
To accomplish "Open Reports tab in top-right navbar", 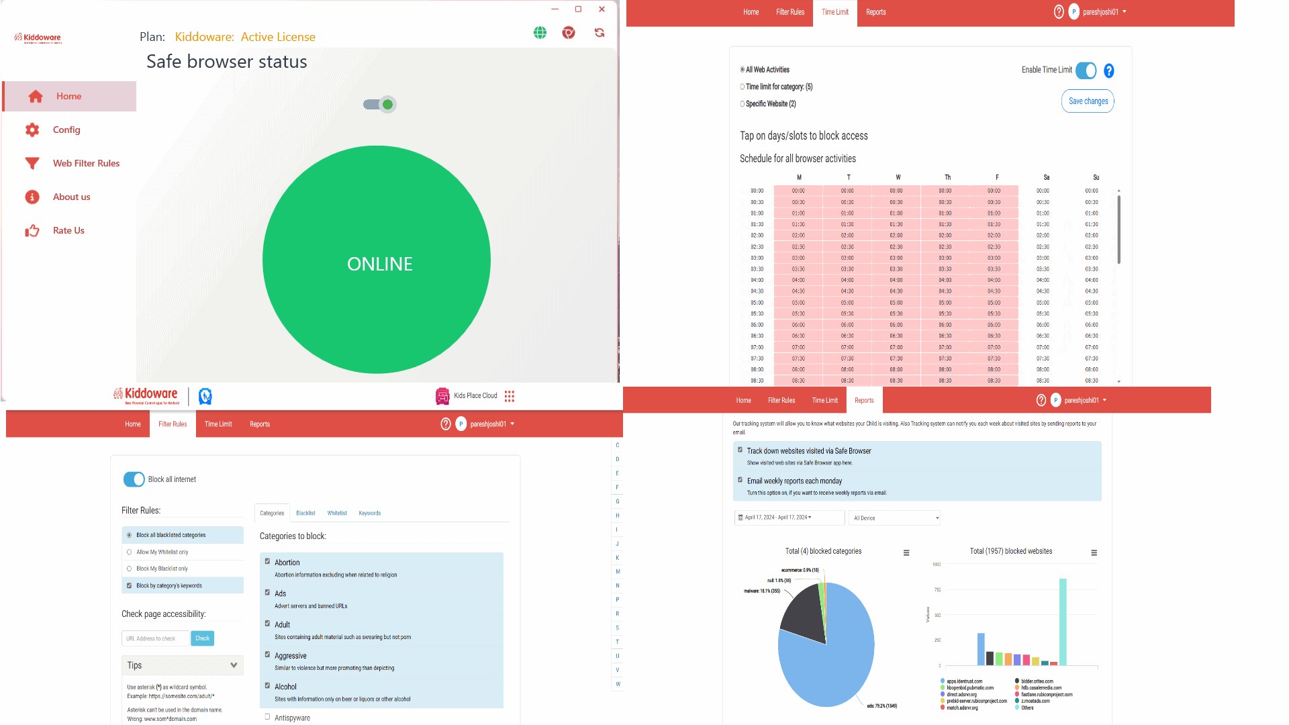I will (x=875, y=12).
